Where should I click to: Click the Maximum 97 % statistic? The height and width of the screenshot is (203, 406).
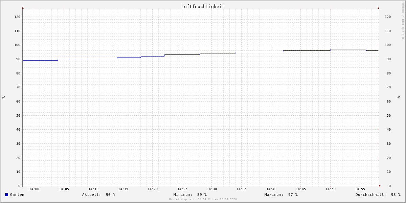click(x=281, y=195)
